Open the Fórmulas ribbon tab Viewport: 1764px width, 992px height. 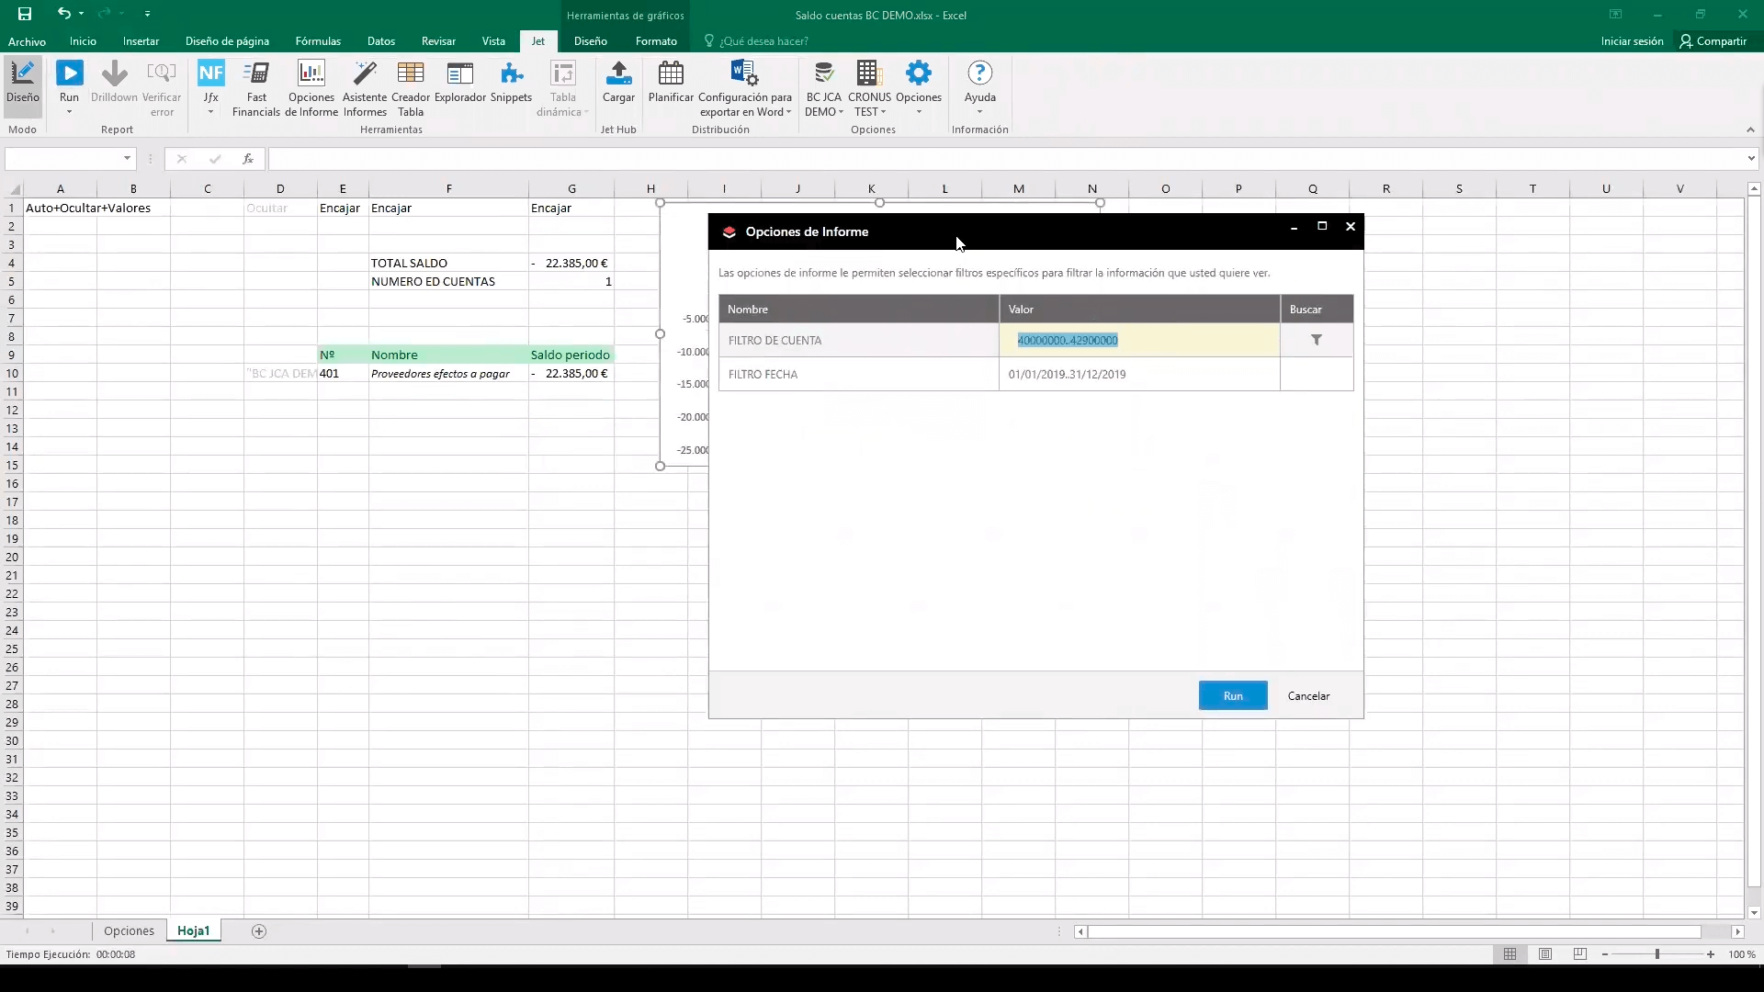tap(318, 41)
